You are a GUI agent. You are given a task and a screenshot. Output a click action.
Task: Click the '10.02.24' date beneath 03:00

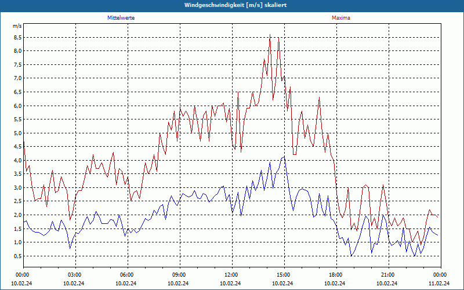(74, 283)
